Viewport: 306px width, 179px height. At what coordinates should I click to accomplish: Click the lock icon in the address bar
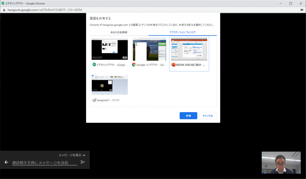(x=4, y=10)
